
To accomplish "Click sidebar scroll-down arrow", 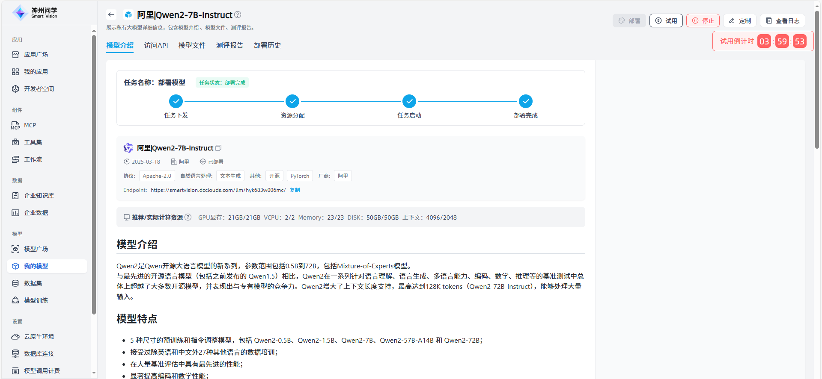I will coord(94,373).
